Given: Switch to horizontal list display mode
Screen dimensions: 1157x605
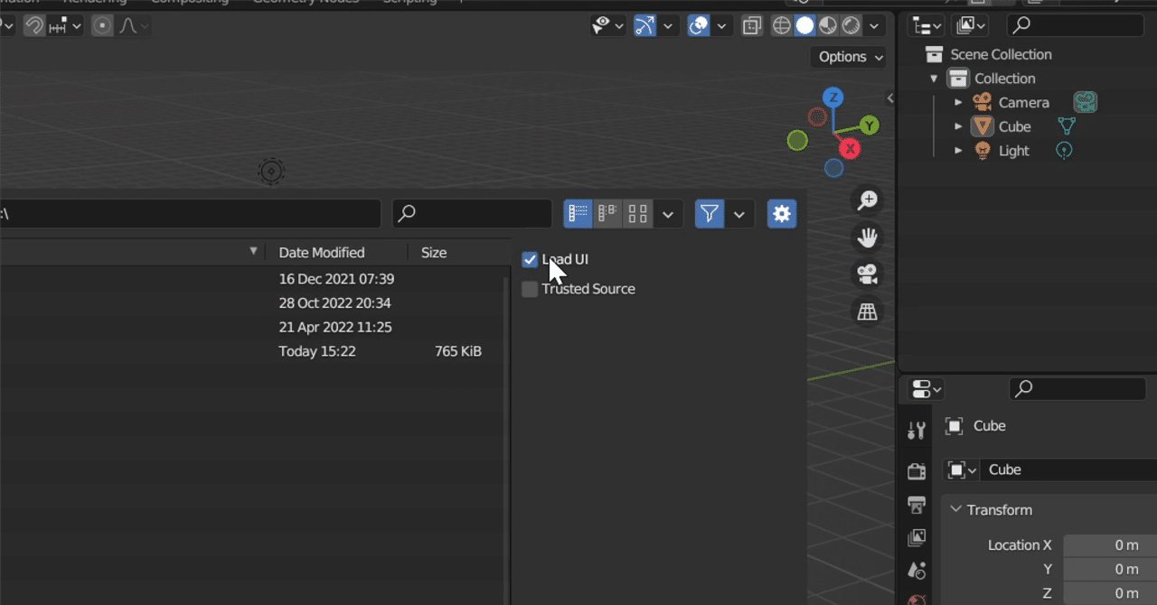Looking at the screenshot, I should (607, 214).
